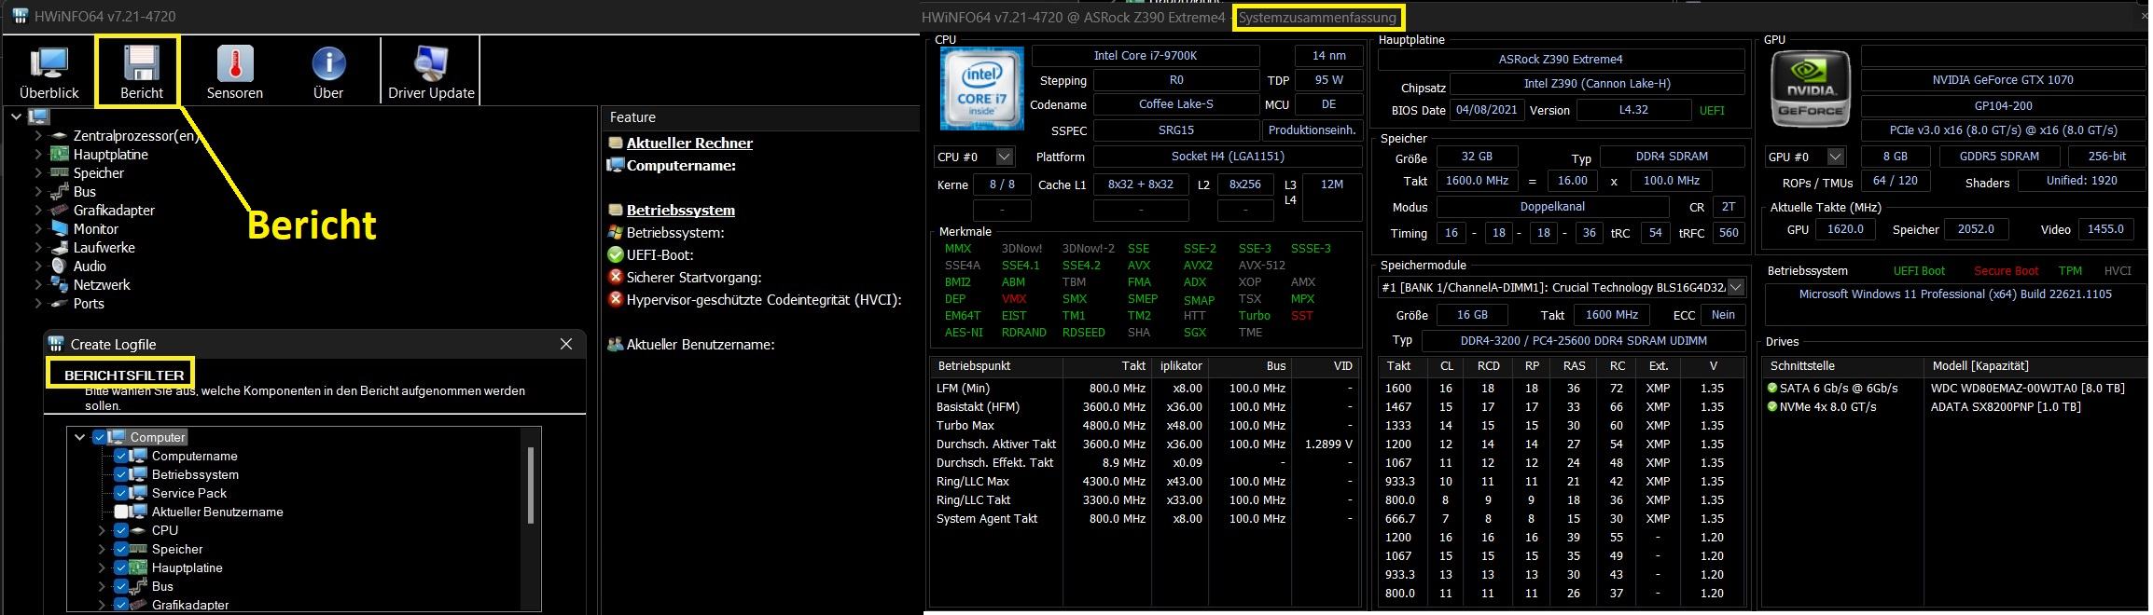Click the Bericht floppy disk icon
This screenshot has width=2153, height=615.
(142, 64)
